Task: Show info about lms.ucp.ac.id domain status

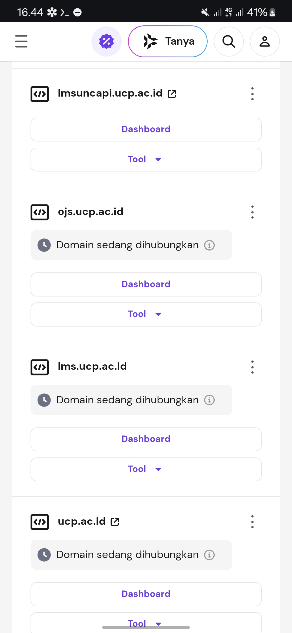Action: tap(209, 400)
